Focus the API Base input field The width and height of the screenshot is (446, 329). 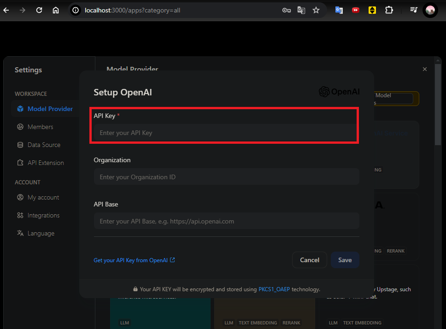(226, 221)
